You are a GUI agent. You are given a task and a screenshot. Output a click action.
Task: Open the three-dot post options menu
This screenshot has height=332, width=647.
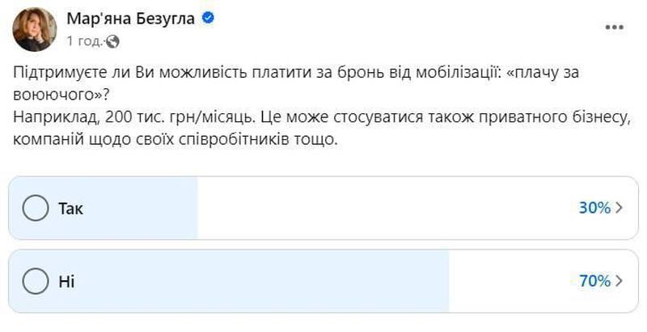click(x=615, y=28)
